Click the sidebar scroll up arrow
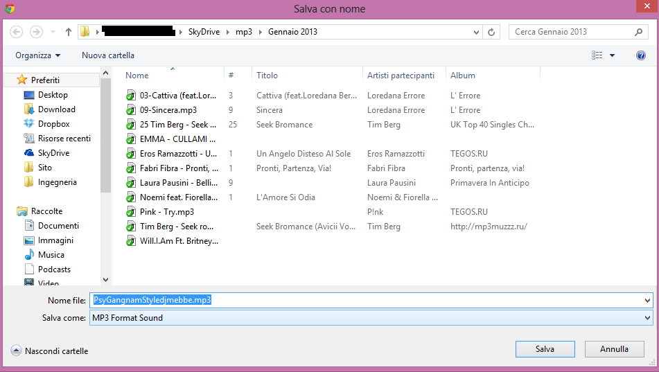659x372 pixels. (105, 73)
